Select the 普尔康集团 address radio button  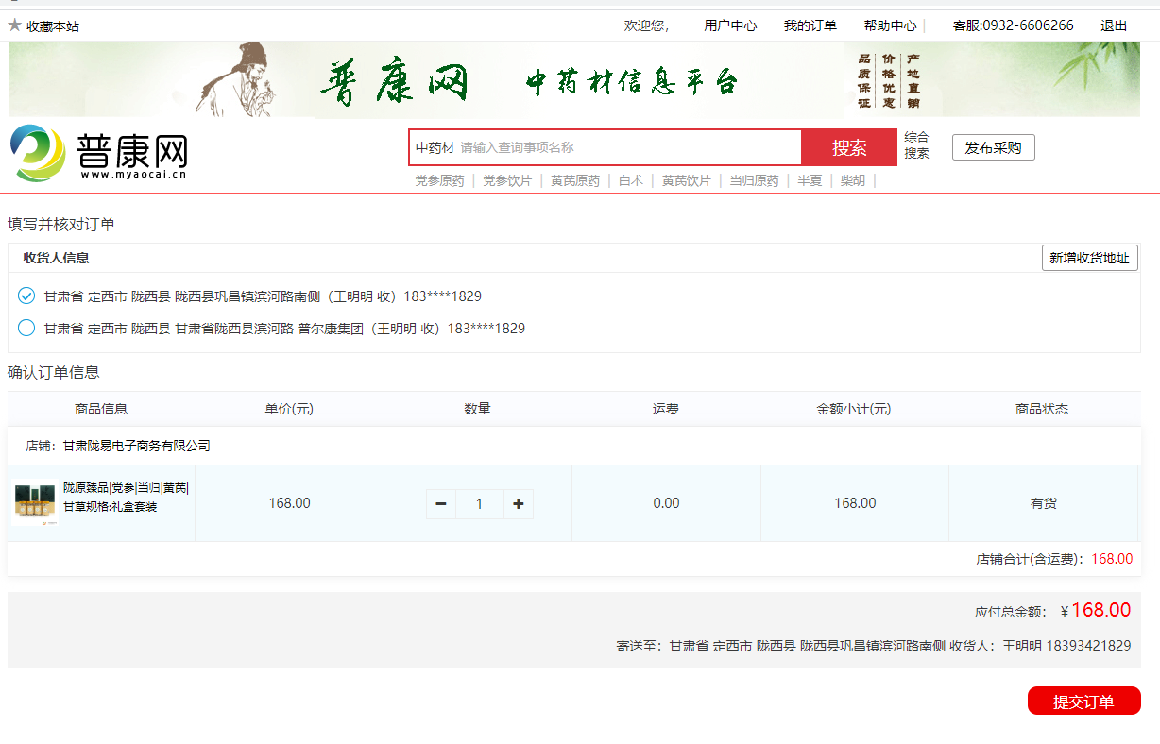26,329
